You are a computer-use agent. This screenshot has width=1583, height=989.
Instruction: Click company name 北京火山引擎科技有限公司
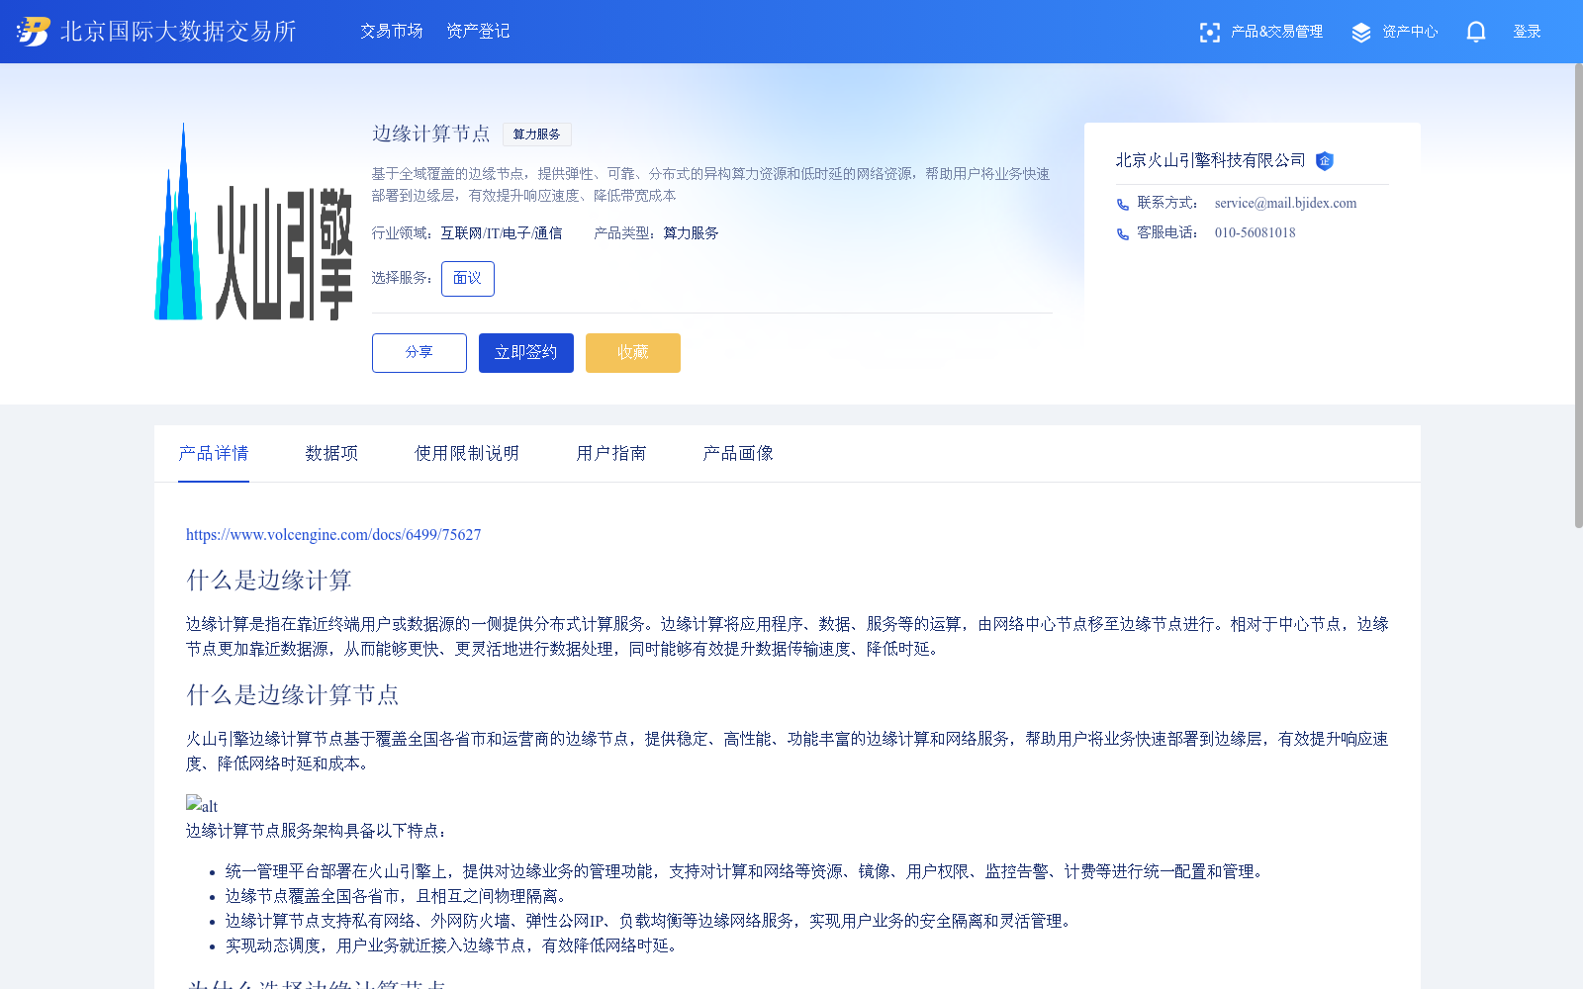(x=1211, y=160)
